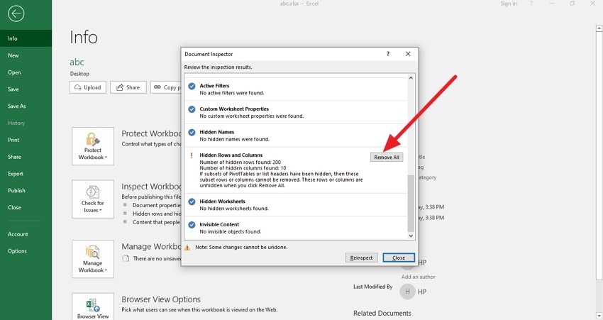The image size is (603, 320).
Task: Click the Reinspect button
Action: 361,258
